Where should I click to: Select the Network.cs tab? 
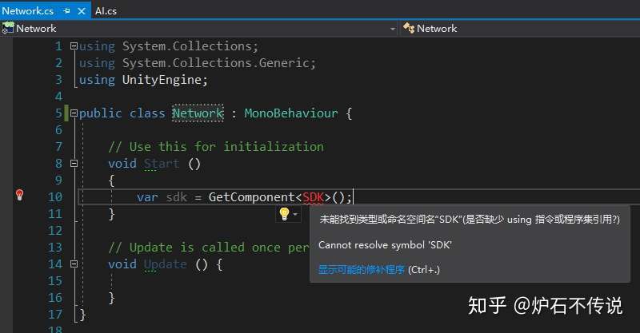coord(28,11)
